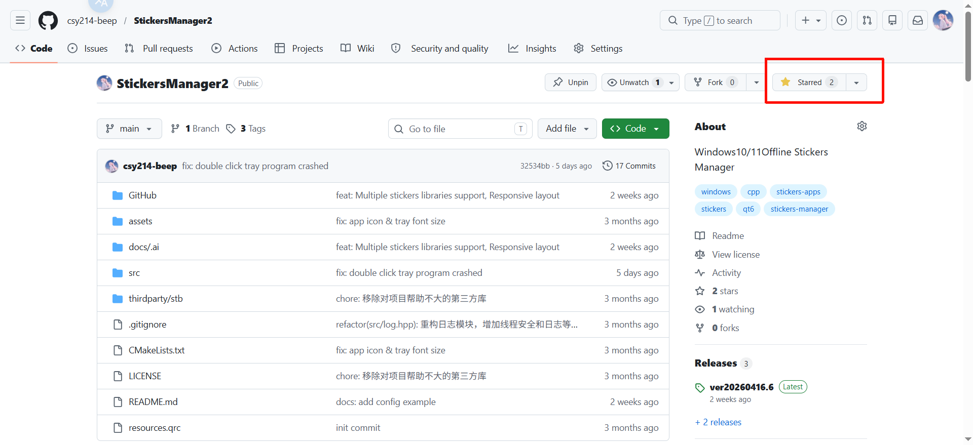Focus the Go to file search field
The height and width of the screenshot is (445, 973).
(x=460, y=129)
